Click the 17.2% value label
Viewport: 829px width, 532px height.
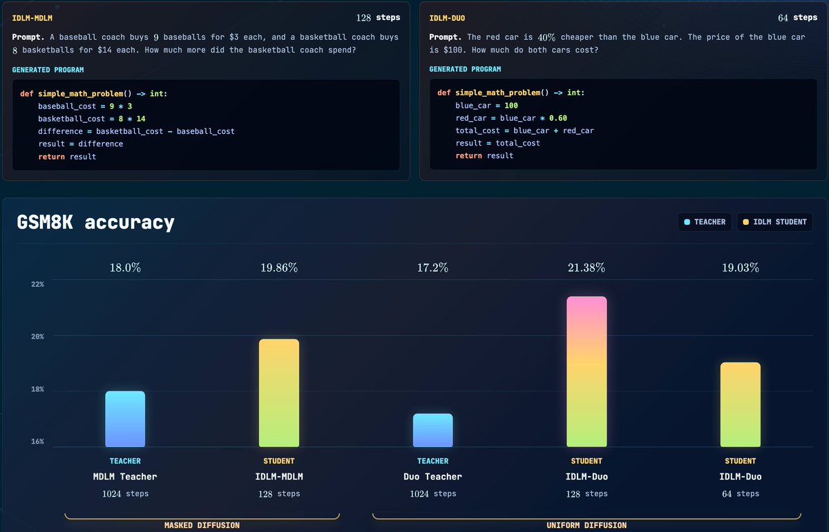point(432,268)
